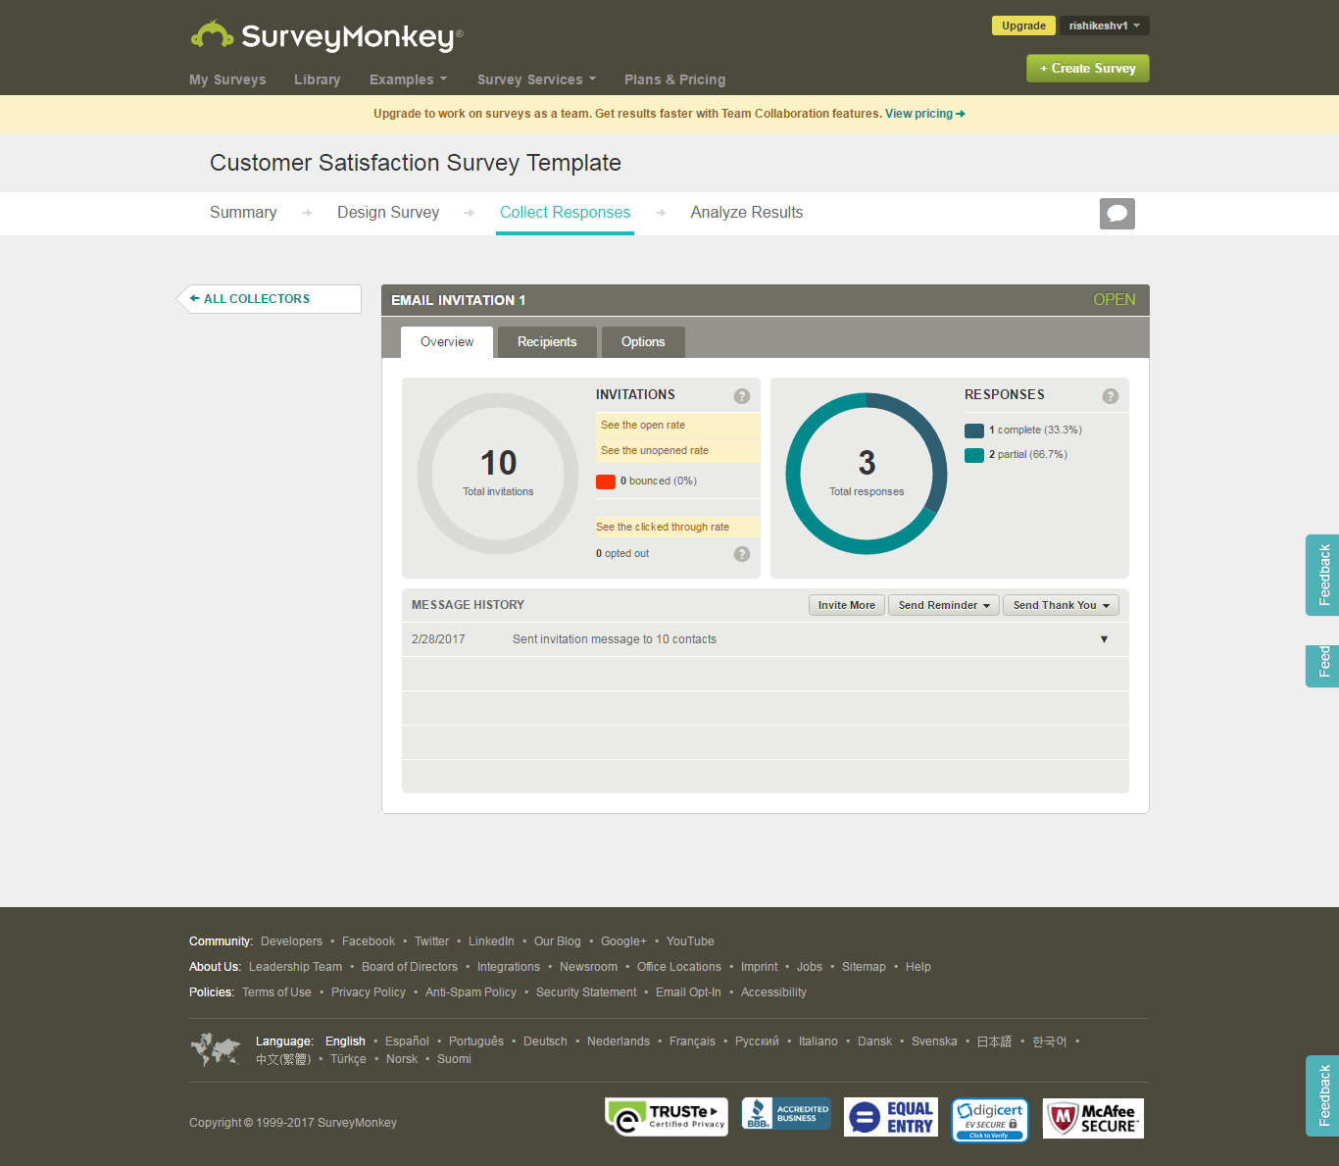1339x1166 pixels.
Task: Open the Sitemap footer link
Action: point(864,967)
